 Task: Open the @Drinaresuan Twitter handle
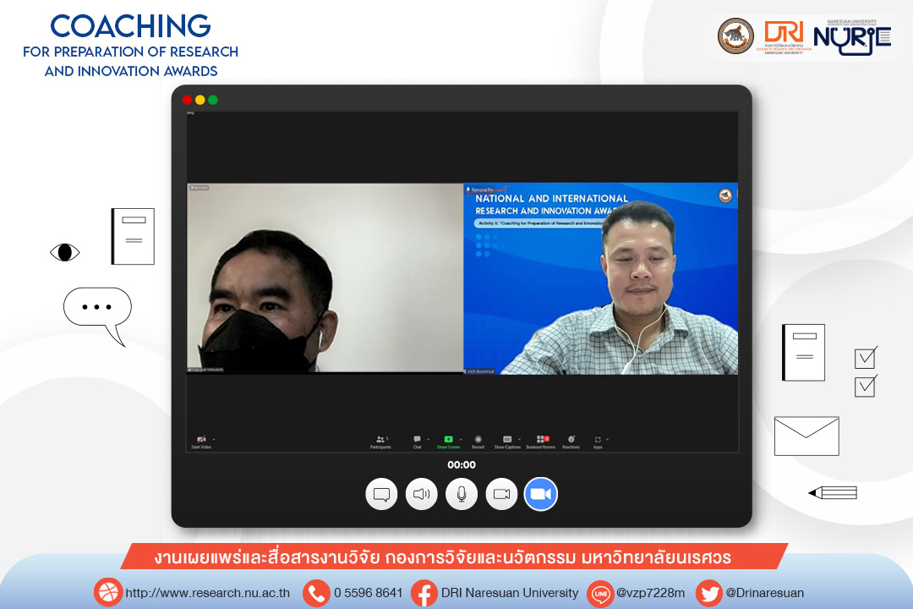pyautogui.click(x=764, y=593)
